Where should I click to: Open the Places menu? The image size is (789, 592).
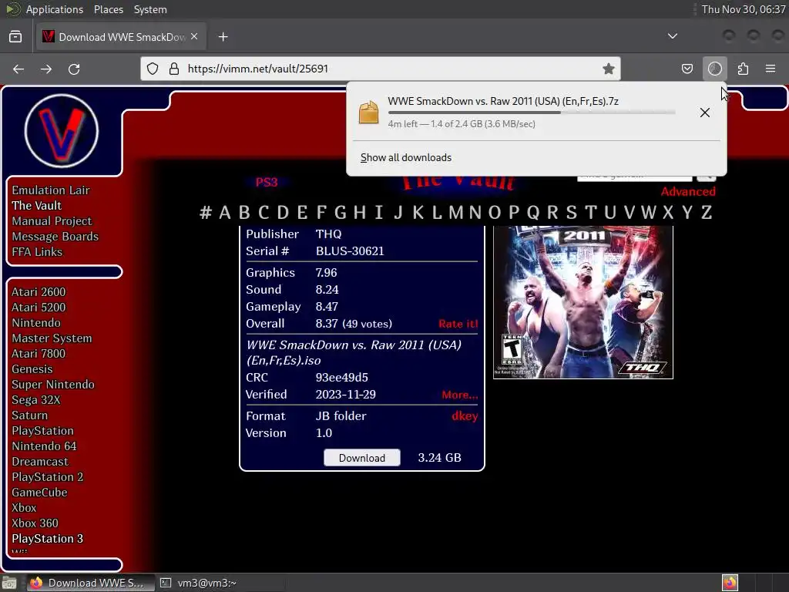(x=108, y=9)
